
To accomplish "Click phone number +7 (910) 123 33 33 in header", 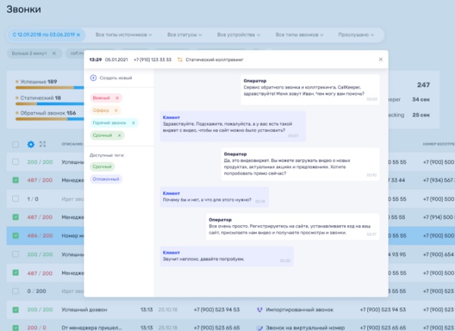I will coord(152,60).
